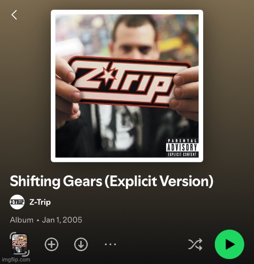This screenshot has height=264, width=254.
Task: Click the Parental Advisory label on cover
Action: (182, 148)
